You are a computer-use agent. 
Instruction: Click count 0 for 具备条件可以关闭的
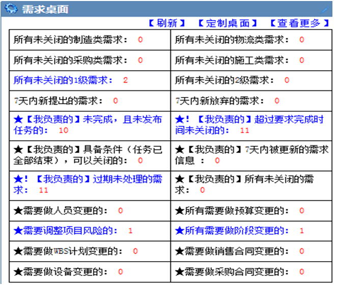[141, 161]
